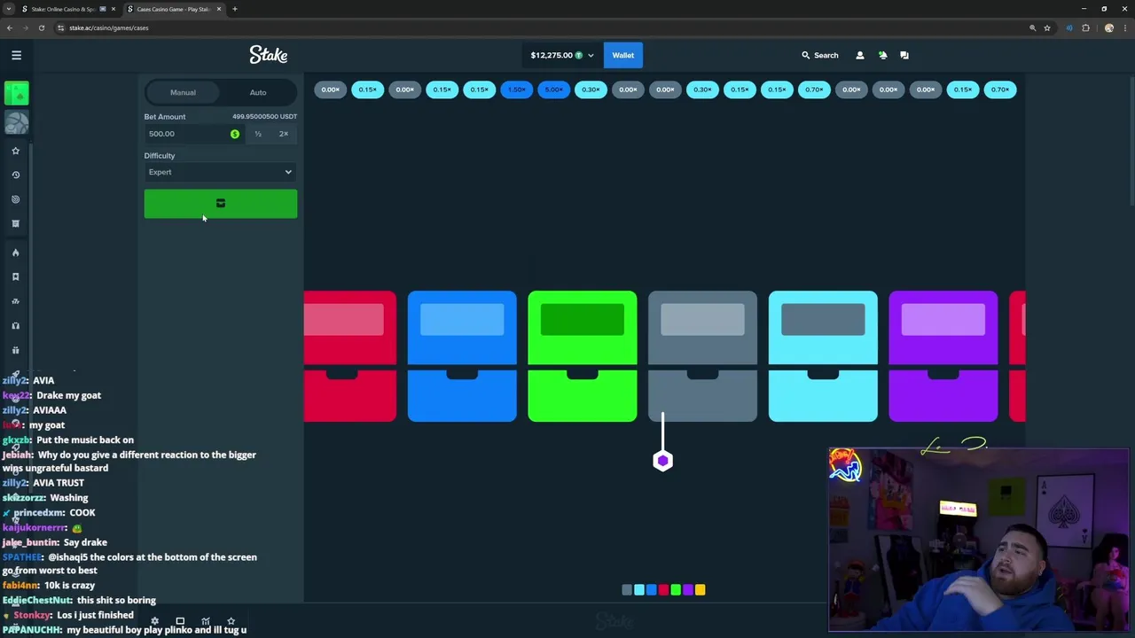Click the green case in the reel
1135x638 pixels.
coord(583,356)
